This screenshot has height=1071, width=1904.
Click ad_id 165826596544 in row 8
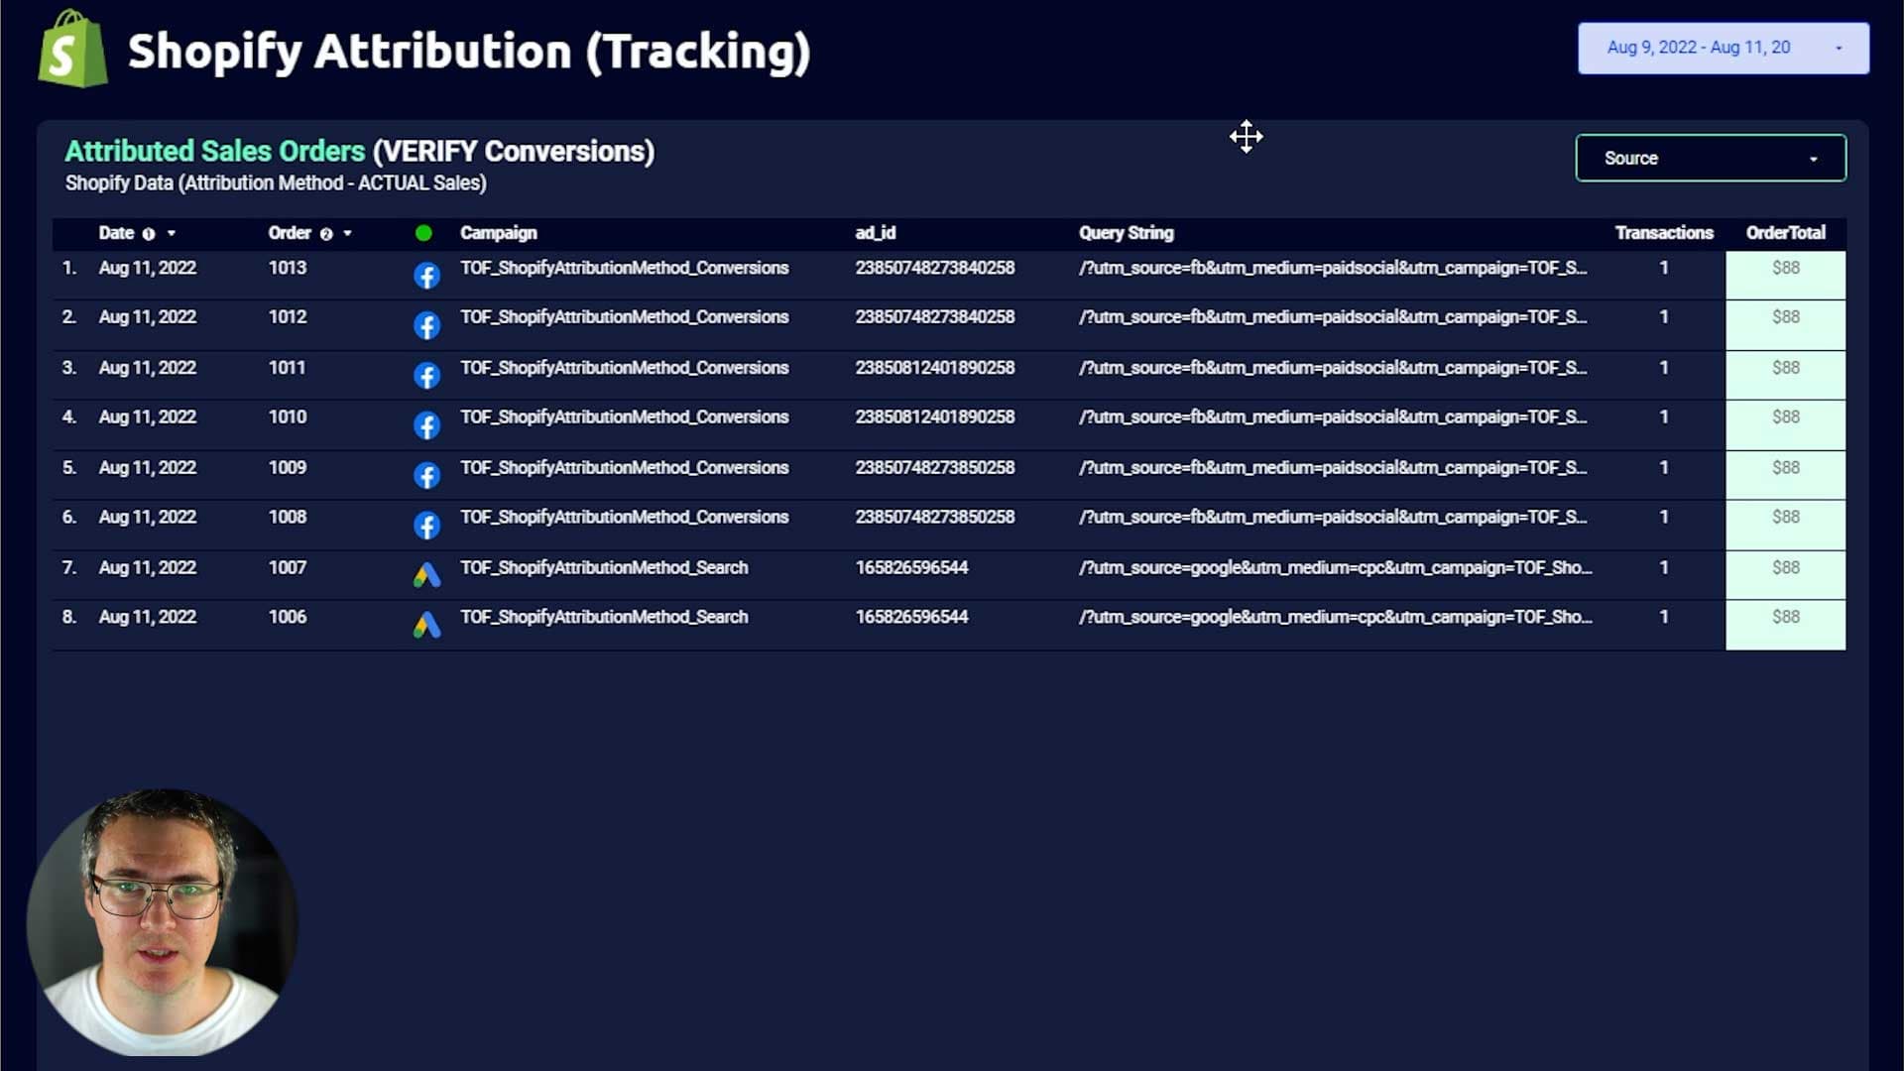tap(911, 617)
